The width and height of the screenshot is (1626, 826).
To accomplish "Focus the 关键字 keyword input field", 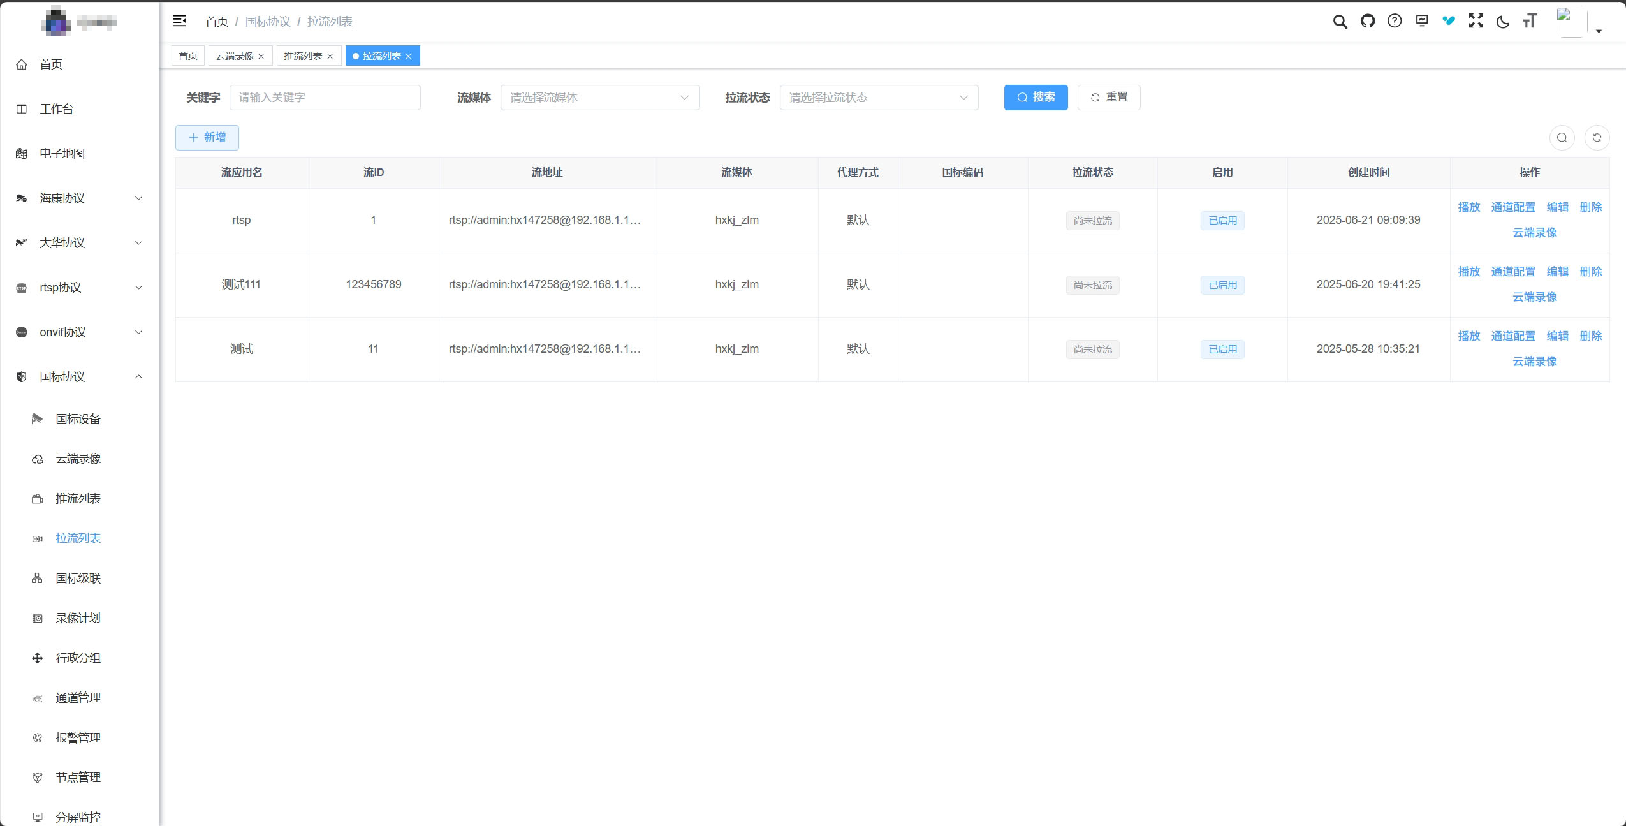I will 325,98.
